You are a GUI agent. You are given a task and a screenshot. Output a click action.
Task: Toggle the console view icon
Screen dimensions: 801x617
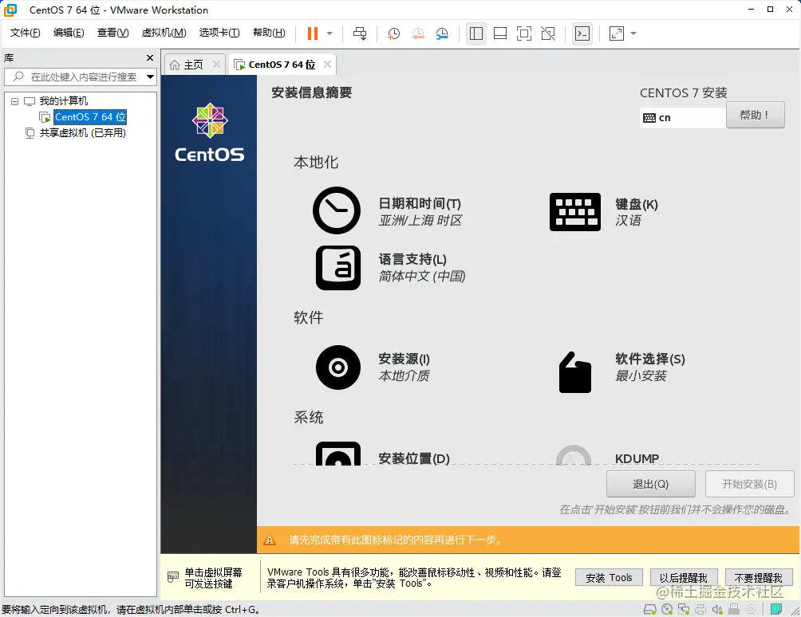click(582, 33)
